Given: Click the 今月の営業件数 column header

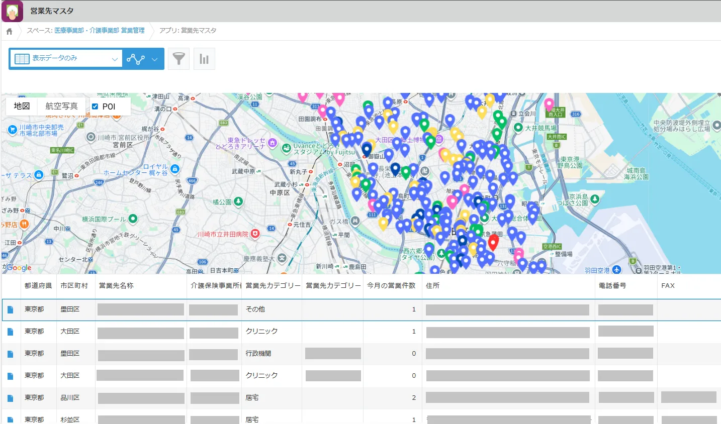Looking at the screenshot, I should (x=391, y=285).
